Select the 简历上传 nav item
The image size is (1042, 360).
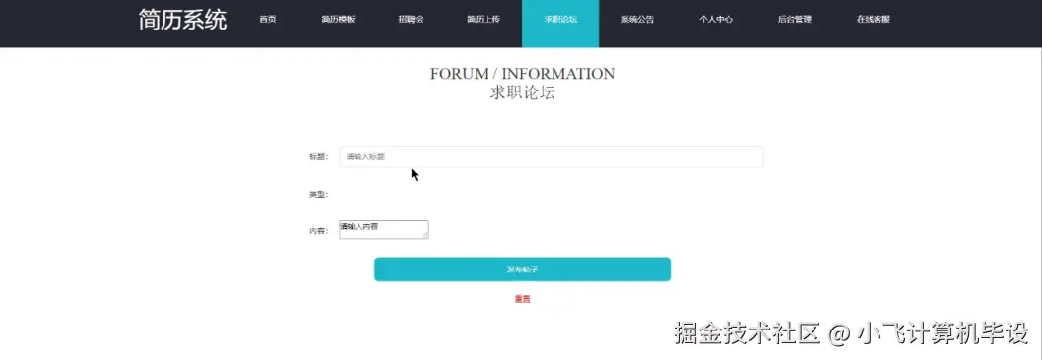484,20
